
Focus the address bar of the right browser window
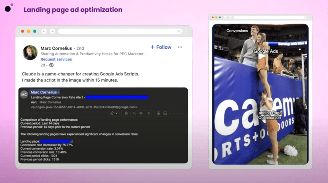270,17
